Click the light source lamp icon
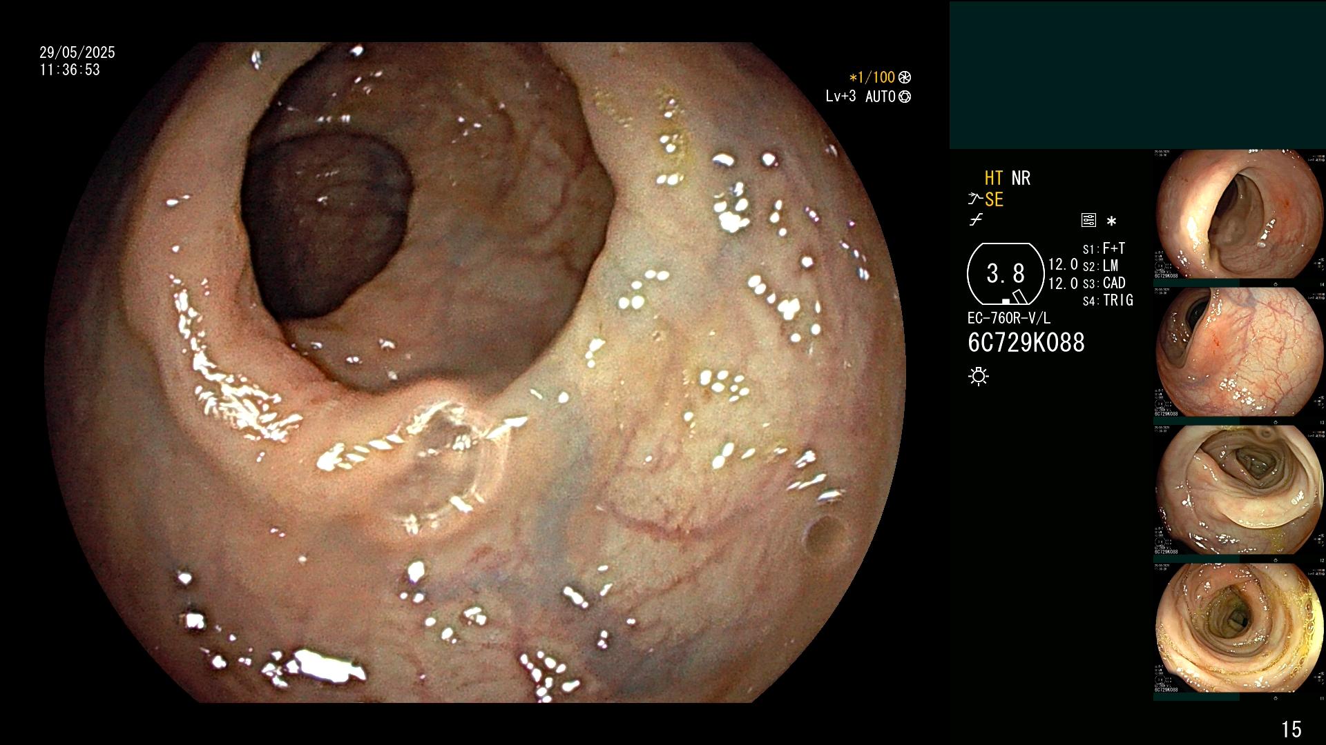 tap(979, 377)
